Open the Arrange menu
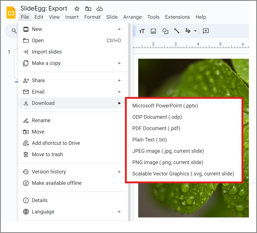Viewport: 257px width, 233px height. coord(132,17)
